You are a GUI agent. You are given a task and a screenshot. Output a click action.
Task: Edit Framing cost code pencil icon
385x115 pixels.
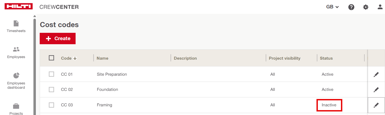click(x=376, y=105)
